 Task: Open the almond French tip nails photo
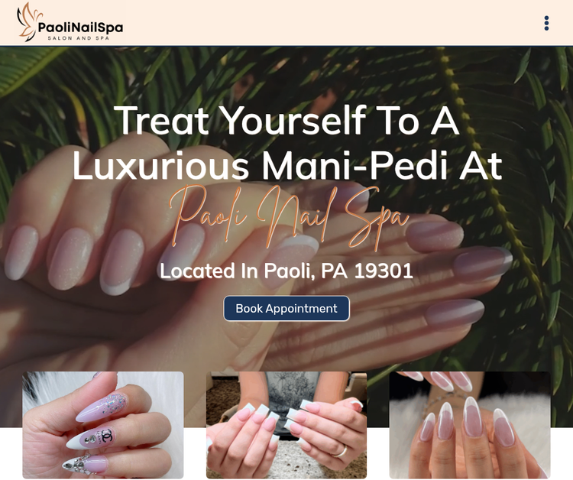470,425
